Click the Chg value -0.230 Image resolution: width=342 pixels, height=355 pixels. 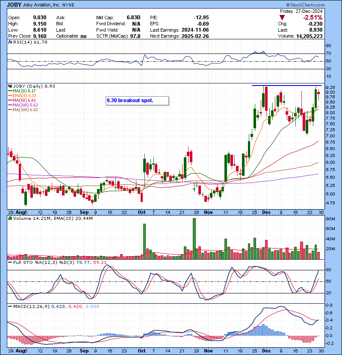pos(315,24)
